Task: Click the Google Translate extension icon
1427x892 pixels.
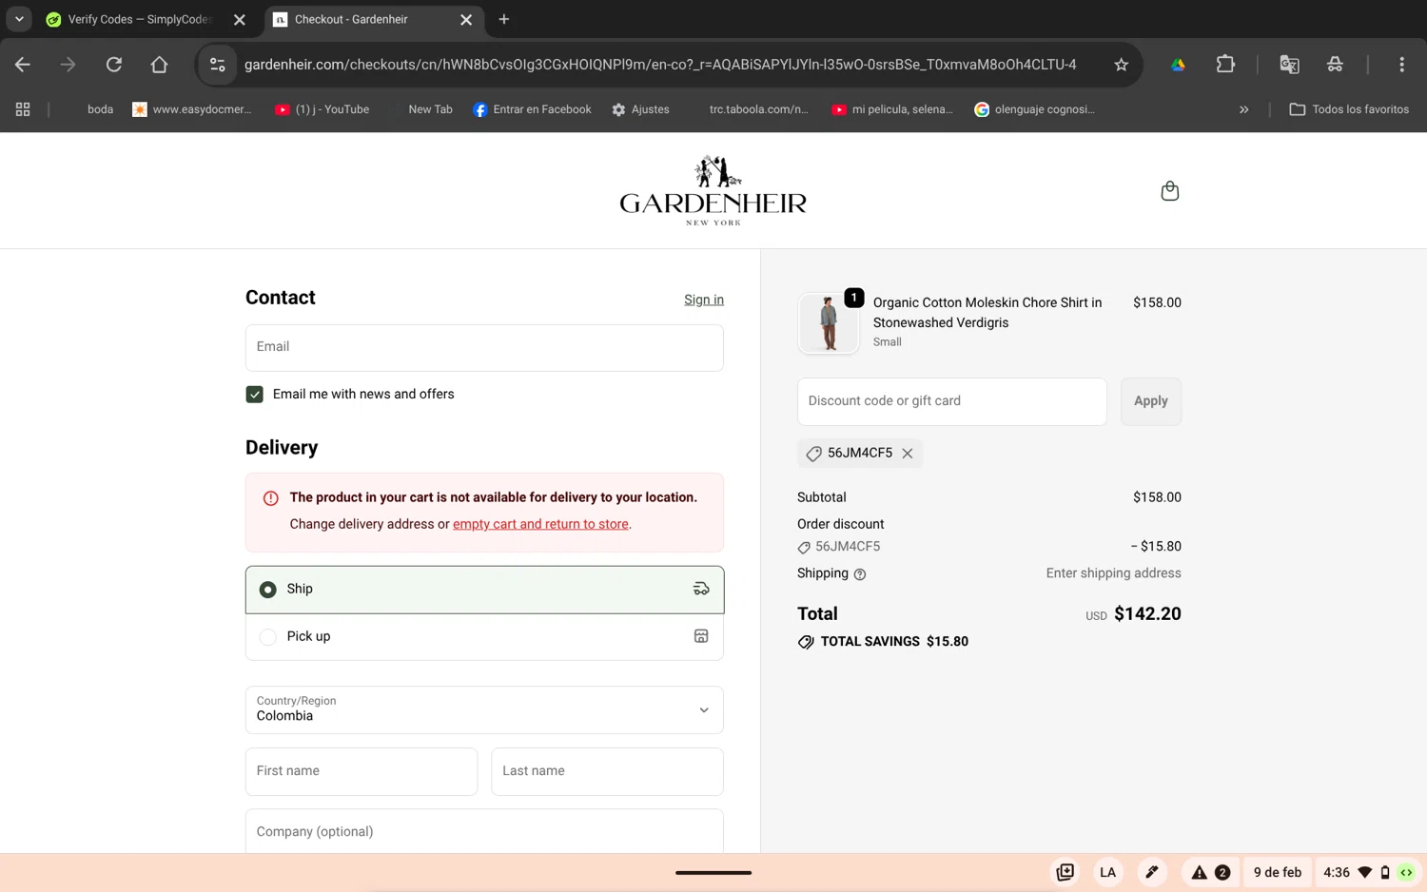Action: (1289, 65)
